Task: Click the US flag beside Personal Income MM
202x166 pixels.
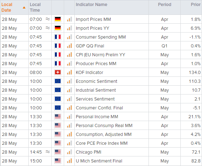Action: 57,116
